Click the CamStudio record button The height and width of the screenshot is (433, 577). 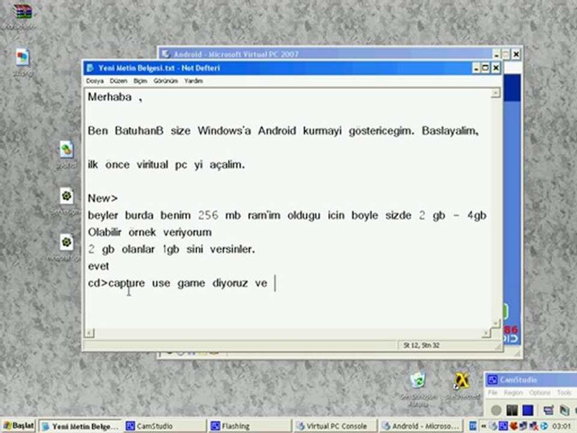coord(496,410)
